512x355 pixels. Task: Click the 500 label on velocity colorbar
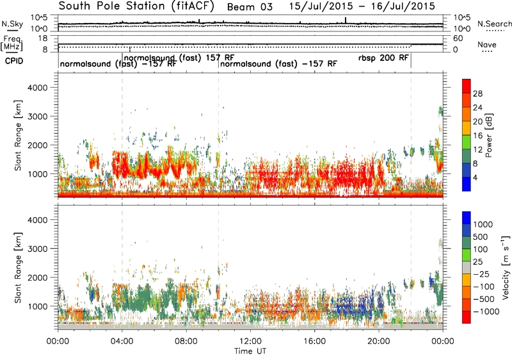[x=481, y=236]
